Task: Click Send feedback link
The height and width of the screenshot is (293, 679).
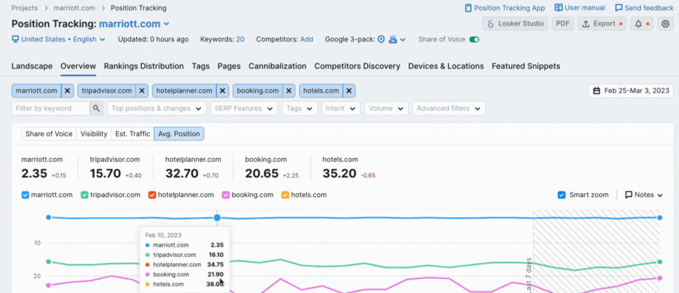Action: (644, 8)
